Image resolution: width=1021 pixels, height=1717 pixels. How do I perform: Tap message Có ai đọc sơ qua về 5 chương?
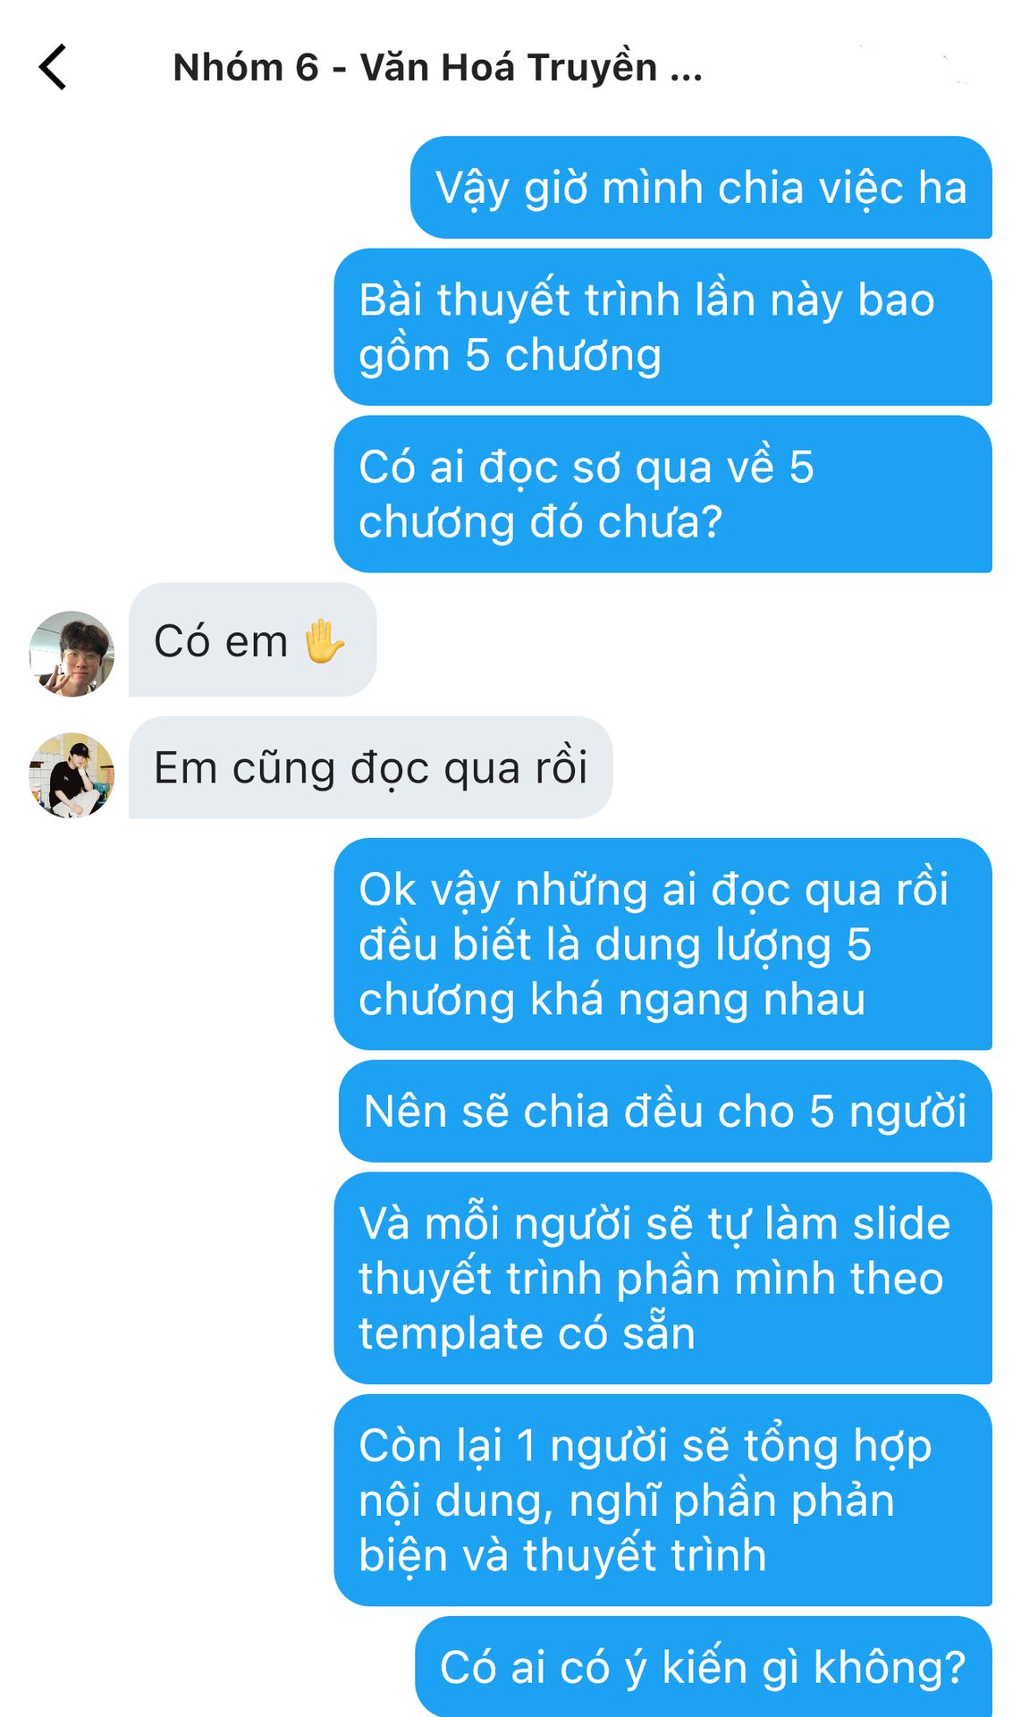tap(662, 494)
